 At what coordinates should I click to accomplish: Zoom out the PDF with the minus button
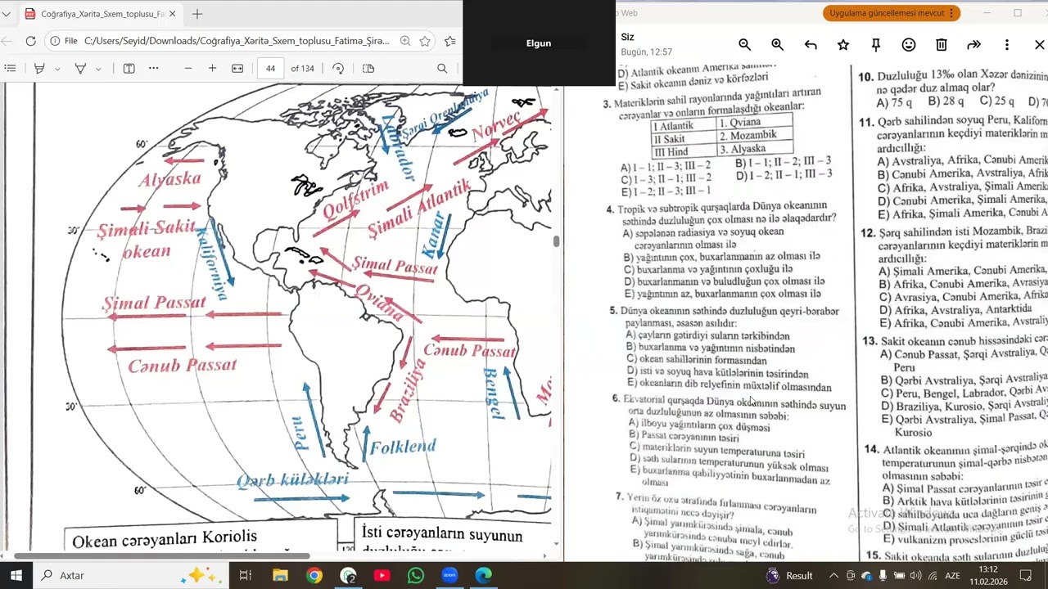pyautogui.click(x=188, y=69)
